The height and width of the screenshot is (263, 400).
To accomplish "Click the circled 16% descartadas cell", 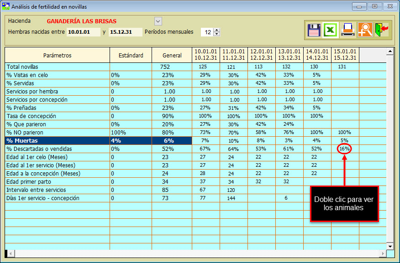I will (345, 149).
